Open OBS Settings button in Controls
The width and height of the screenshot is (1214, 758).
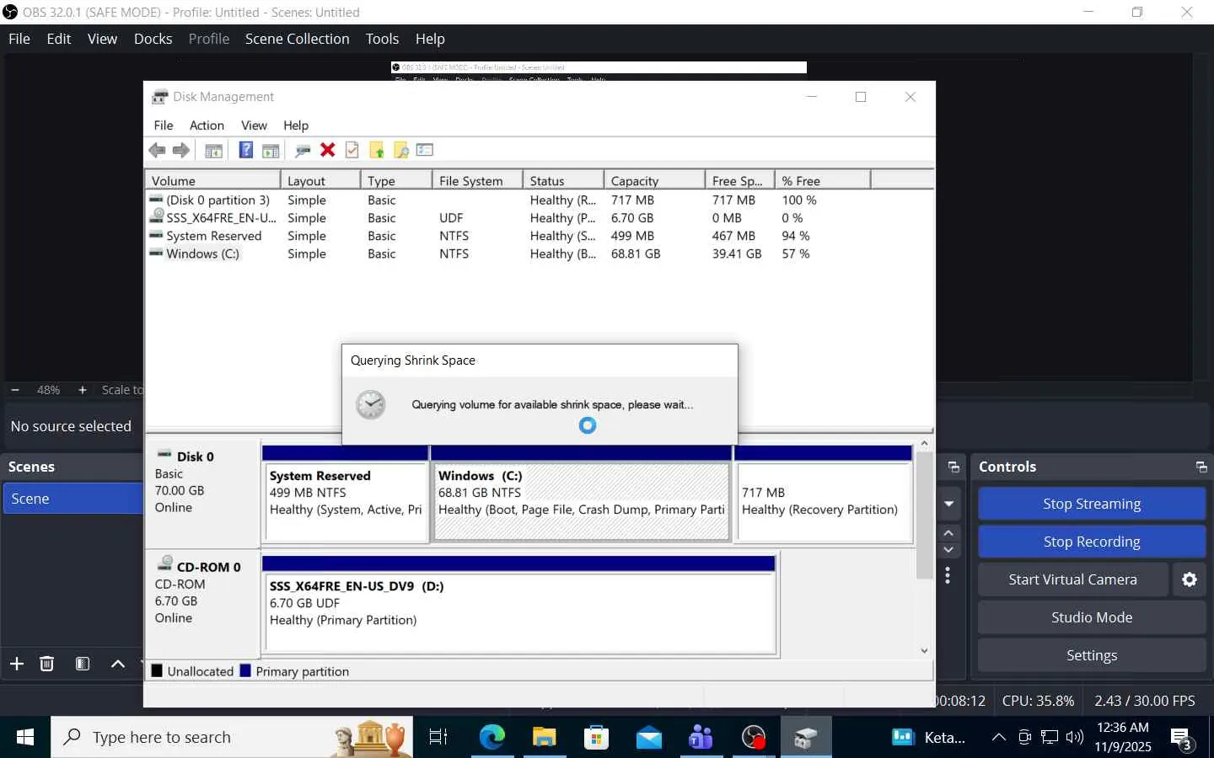pyautogui.click(x=1092, y=655)
